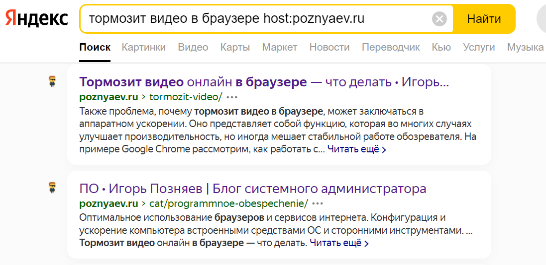Screen dimensions: 546x265
Task: Open the Карты tab
Action: (235, 47)
